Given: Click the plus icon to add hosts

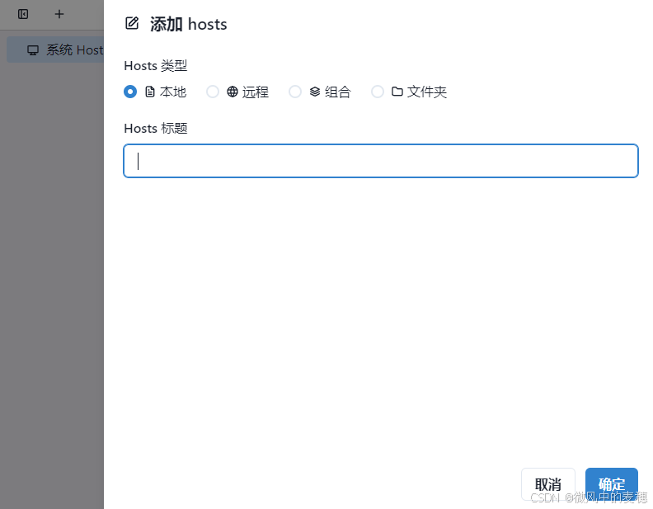Looking at the screenshot, I should point(59,14).
